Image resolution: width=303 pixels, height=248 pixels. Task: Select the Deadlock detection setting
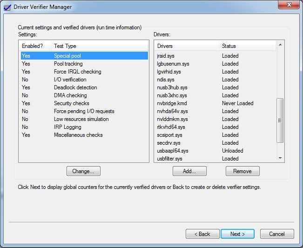coord(84,87)
